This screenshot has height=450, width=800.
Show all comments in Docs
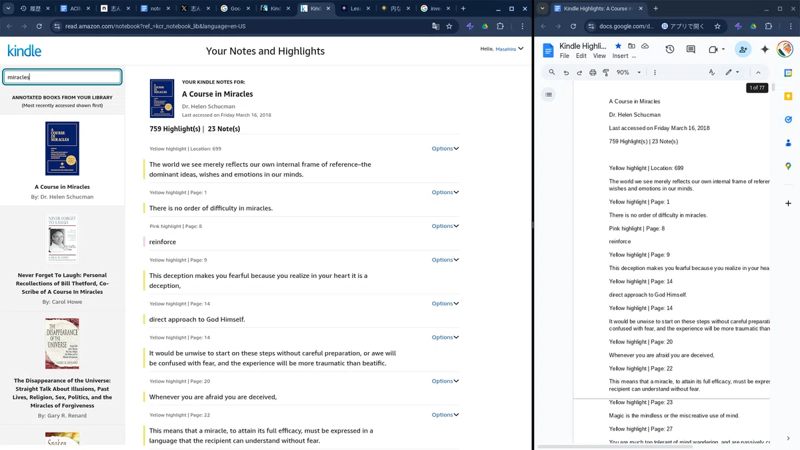pyautogui.click(x=691, y=50)
